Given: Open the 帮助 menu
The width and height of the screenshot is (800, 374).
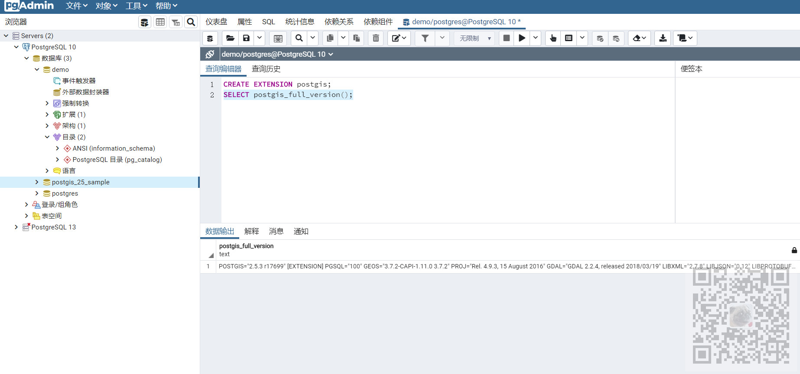Looking at the screenshot, I should 166,6.
